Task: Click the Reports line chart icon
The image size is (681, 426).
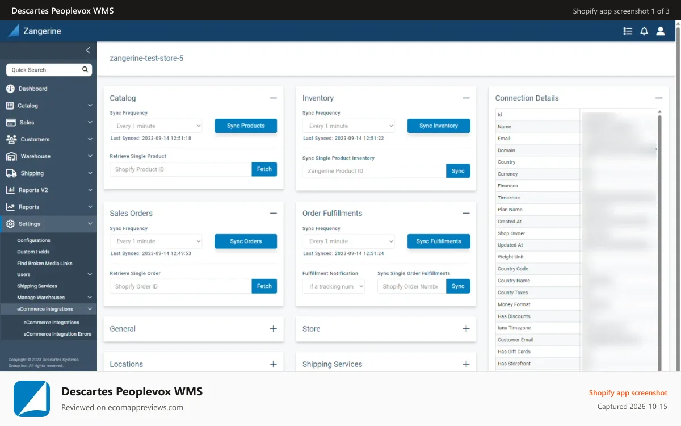Action: click(x=10, y=207)
